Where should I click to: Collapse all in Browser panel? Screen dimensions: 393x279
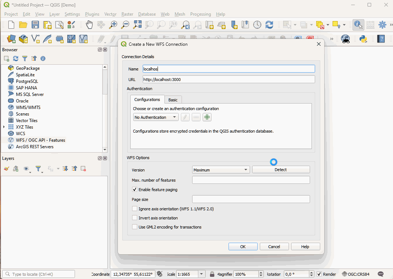point(34,58)
